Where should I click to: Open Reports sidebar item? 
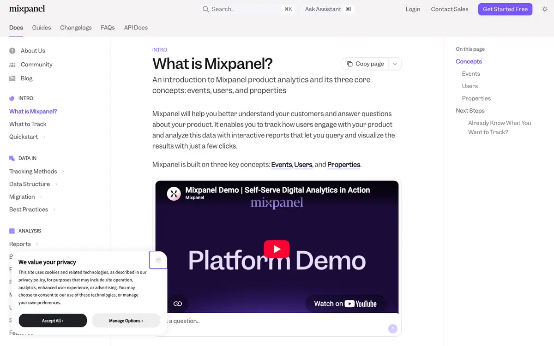click(20, 244)
